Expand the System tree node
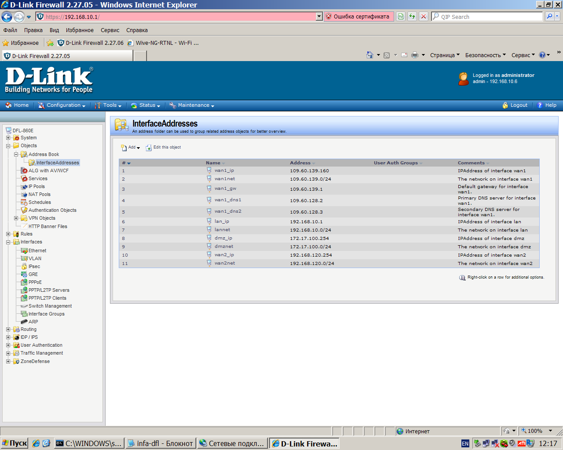 pos(8,138)
